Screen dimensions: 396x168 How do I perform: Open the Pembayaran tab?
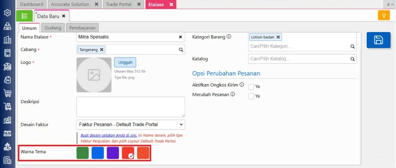coord(82,28)
